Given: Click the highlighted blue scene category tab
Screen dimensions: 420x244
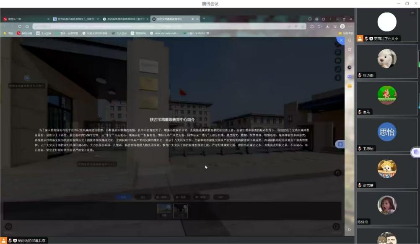Looking at the screenshot, I should point(123,197).
